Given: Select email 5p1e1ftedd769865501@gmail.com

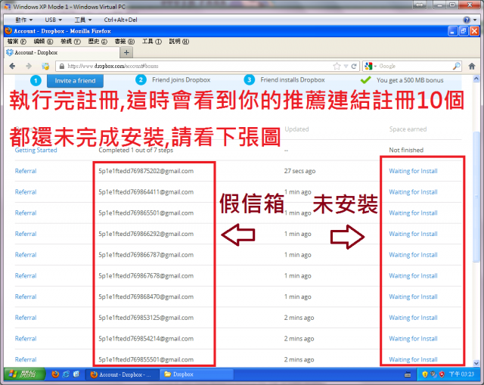Looking at the screenshot, I should 146,213.
